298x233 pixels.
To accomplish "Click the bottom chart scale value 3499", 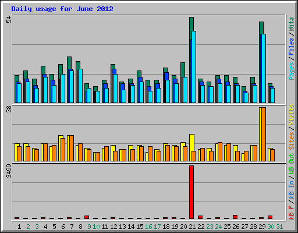I will (x=9, y=171).
